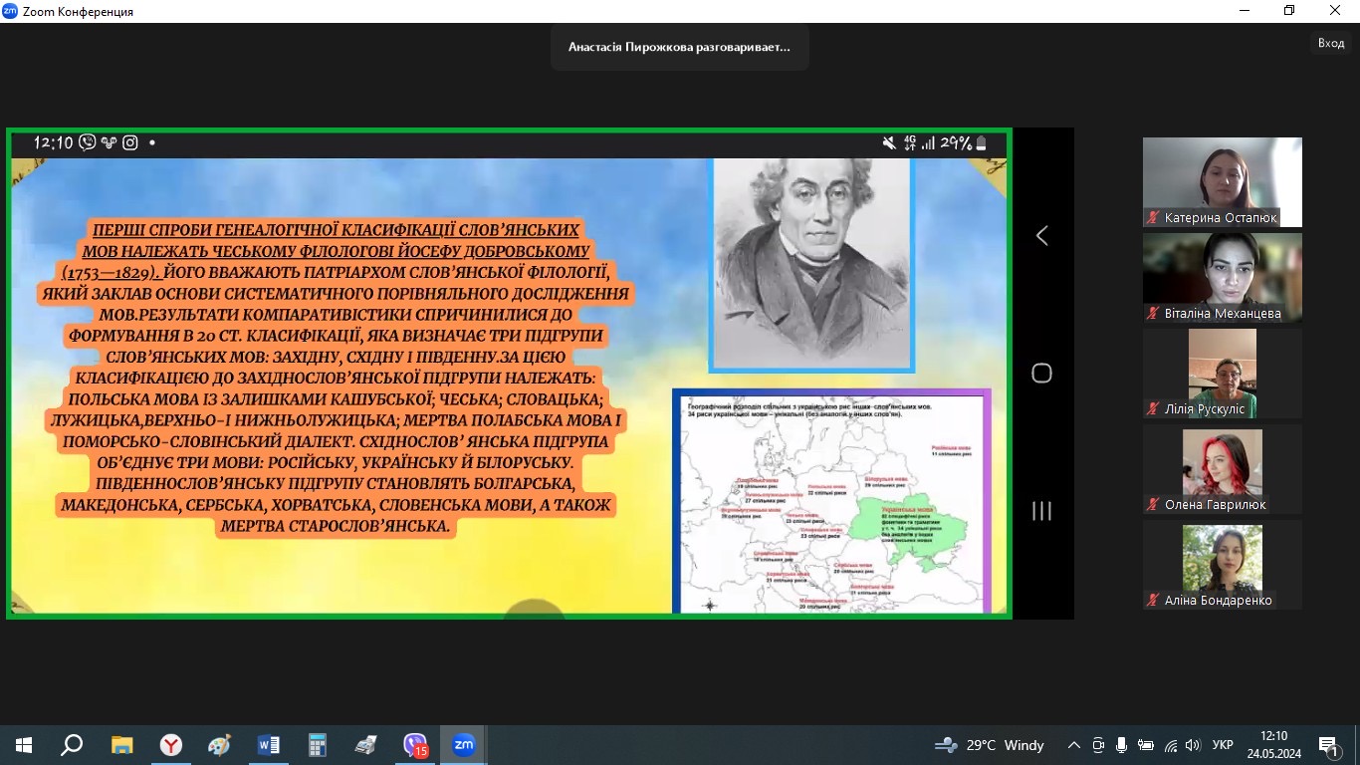
Task: Expand hidden system tray icons
Action: [x=1073, y=745]
